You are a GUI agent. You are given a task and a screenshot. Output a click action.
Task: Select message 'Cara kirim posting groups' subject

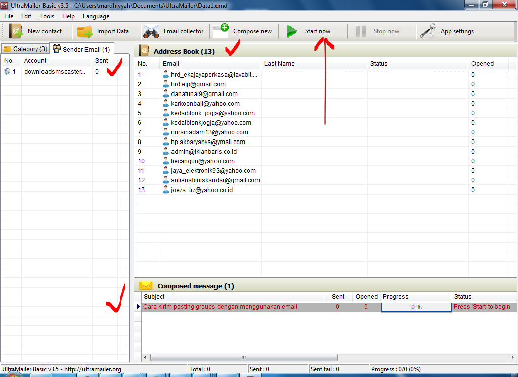click(220, 307)
